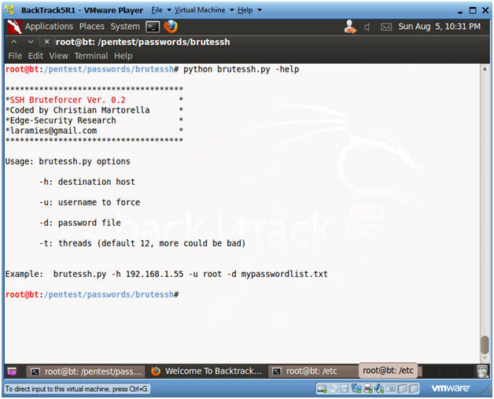Open the Virtual Machine dropdown menu

click(205, 10)
